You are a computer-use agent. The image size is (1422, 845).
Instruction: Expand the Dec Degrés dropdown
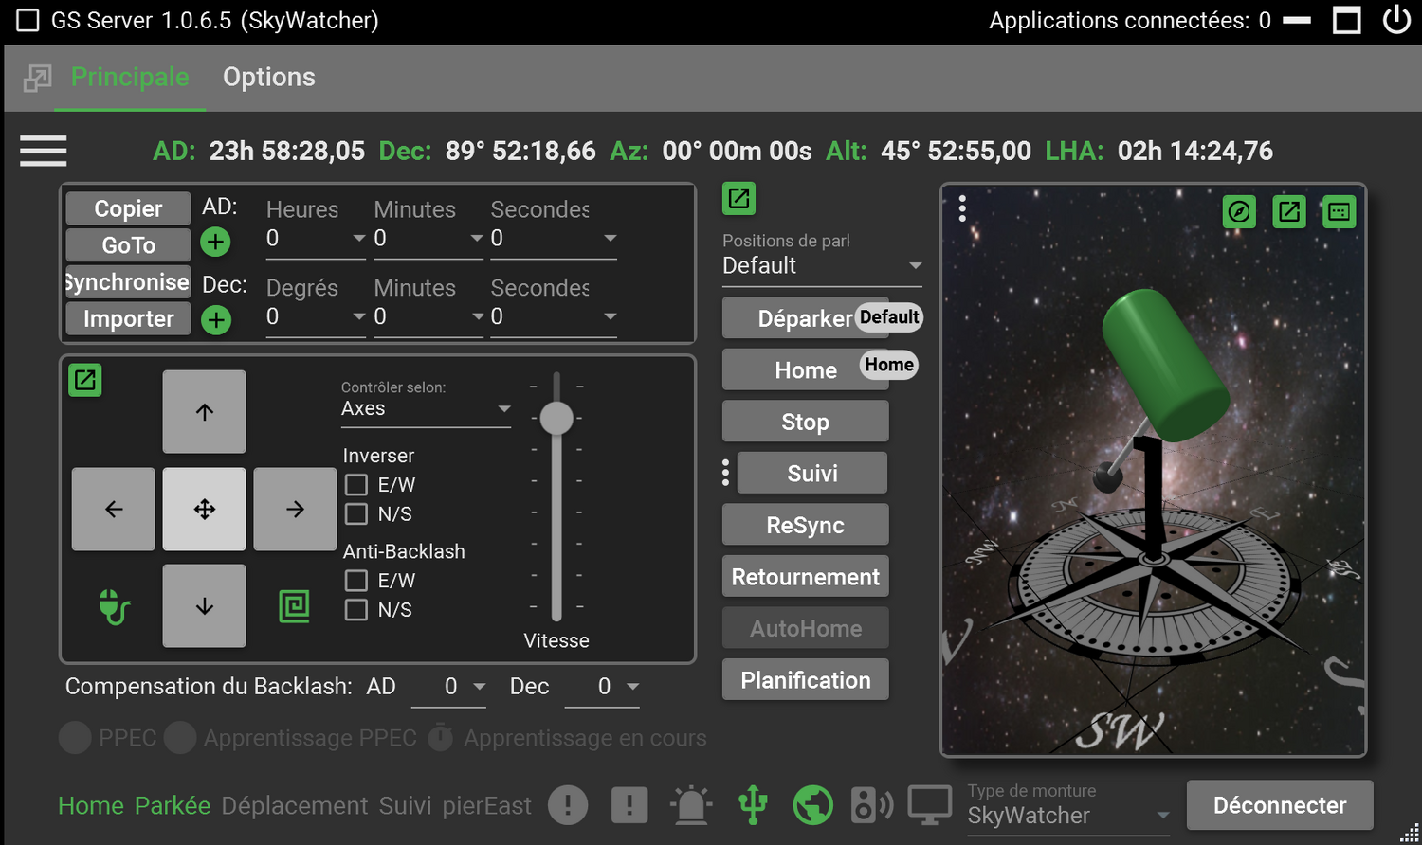[316, 316]
